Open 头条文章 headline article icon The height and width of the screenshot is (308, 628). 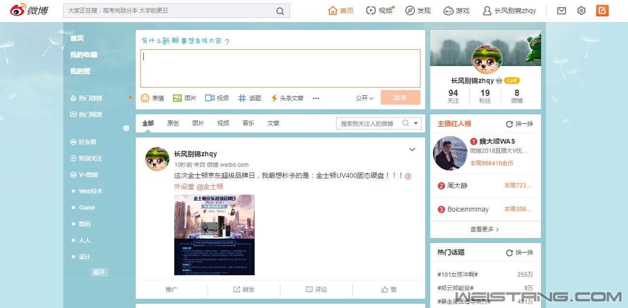coord(274,98)
